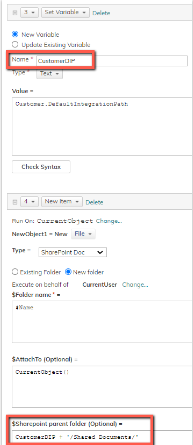
Task: Click the 'NewObject1 = New' label
Action: point(40,234)
